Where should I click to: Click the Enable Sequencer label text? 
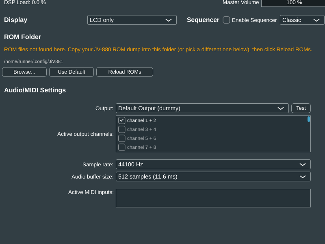point(254,20)
